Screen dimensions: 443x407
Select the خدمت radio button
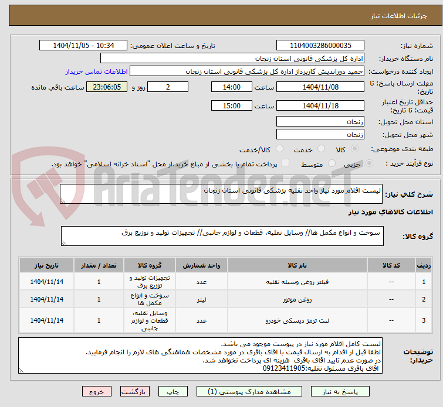tap(321, 149)
